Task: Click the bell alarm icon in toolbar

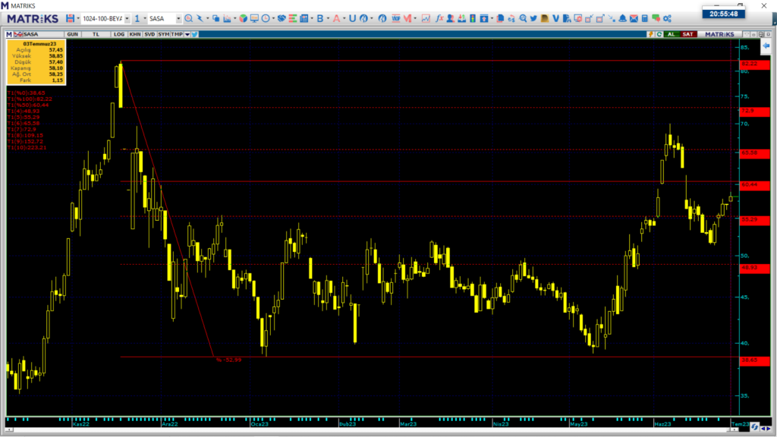Action: (622, 18)
